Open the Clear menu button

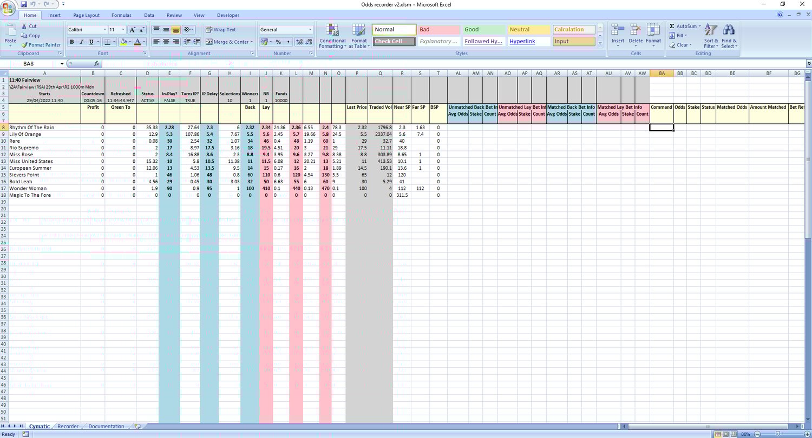[x=681, y=45]
